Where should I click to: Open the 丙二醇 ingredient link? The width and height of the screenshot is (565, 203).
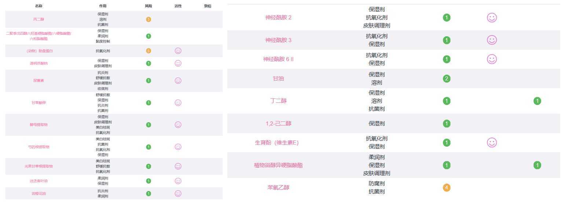coord(38,19)
